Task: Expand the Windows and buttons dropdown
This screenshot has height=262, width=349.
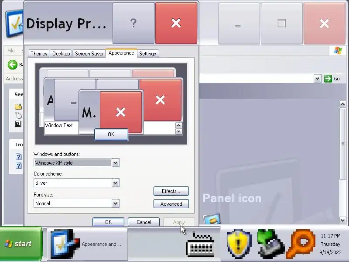Action: (x=115, y=163)
